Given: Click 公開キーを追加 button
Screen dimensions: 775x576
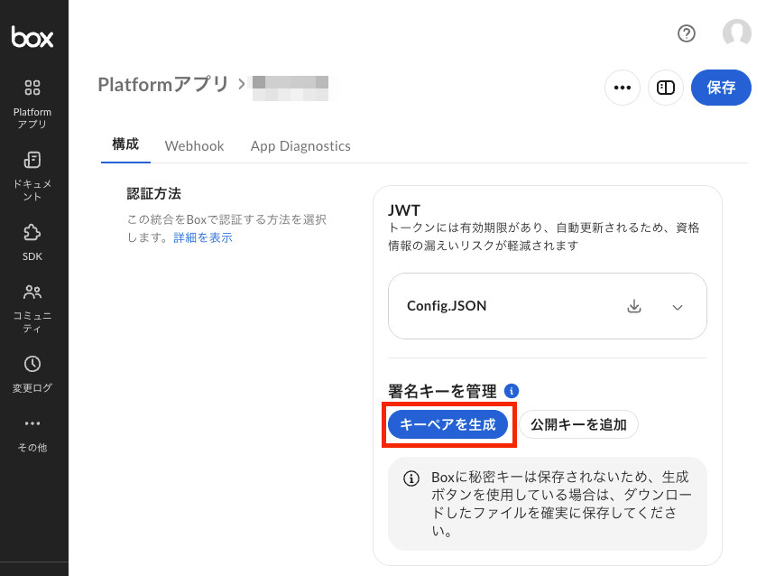Looking at the screenshot, I should tap(578, 424).
